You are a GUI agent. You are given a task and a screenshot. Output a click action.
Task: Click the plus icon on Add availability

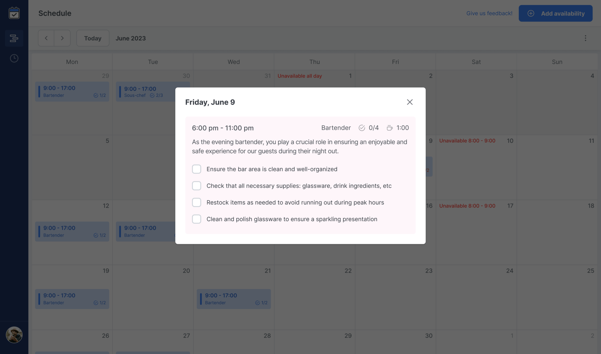(x=531, y=13)
